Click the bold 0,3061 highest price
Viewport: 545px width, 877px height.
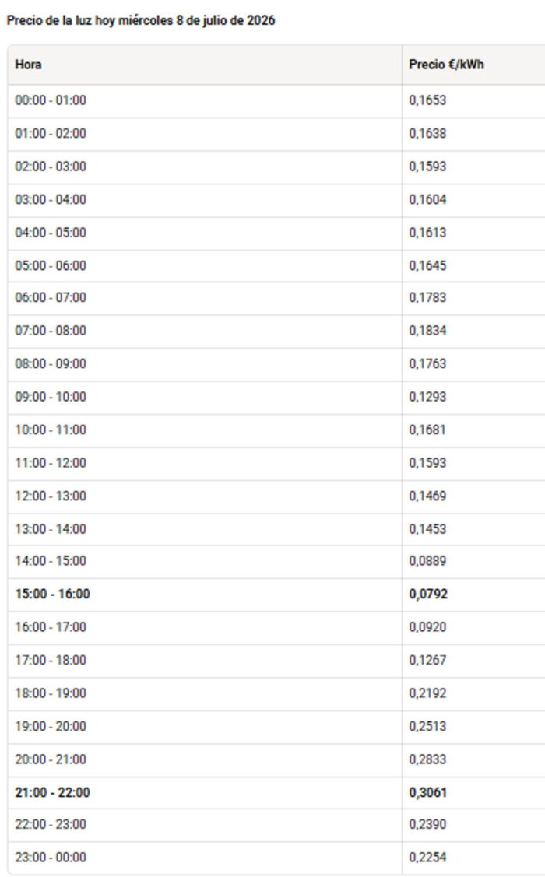(x=428, y=792)
